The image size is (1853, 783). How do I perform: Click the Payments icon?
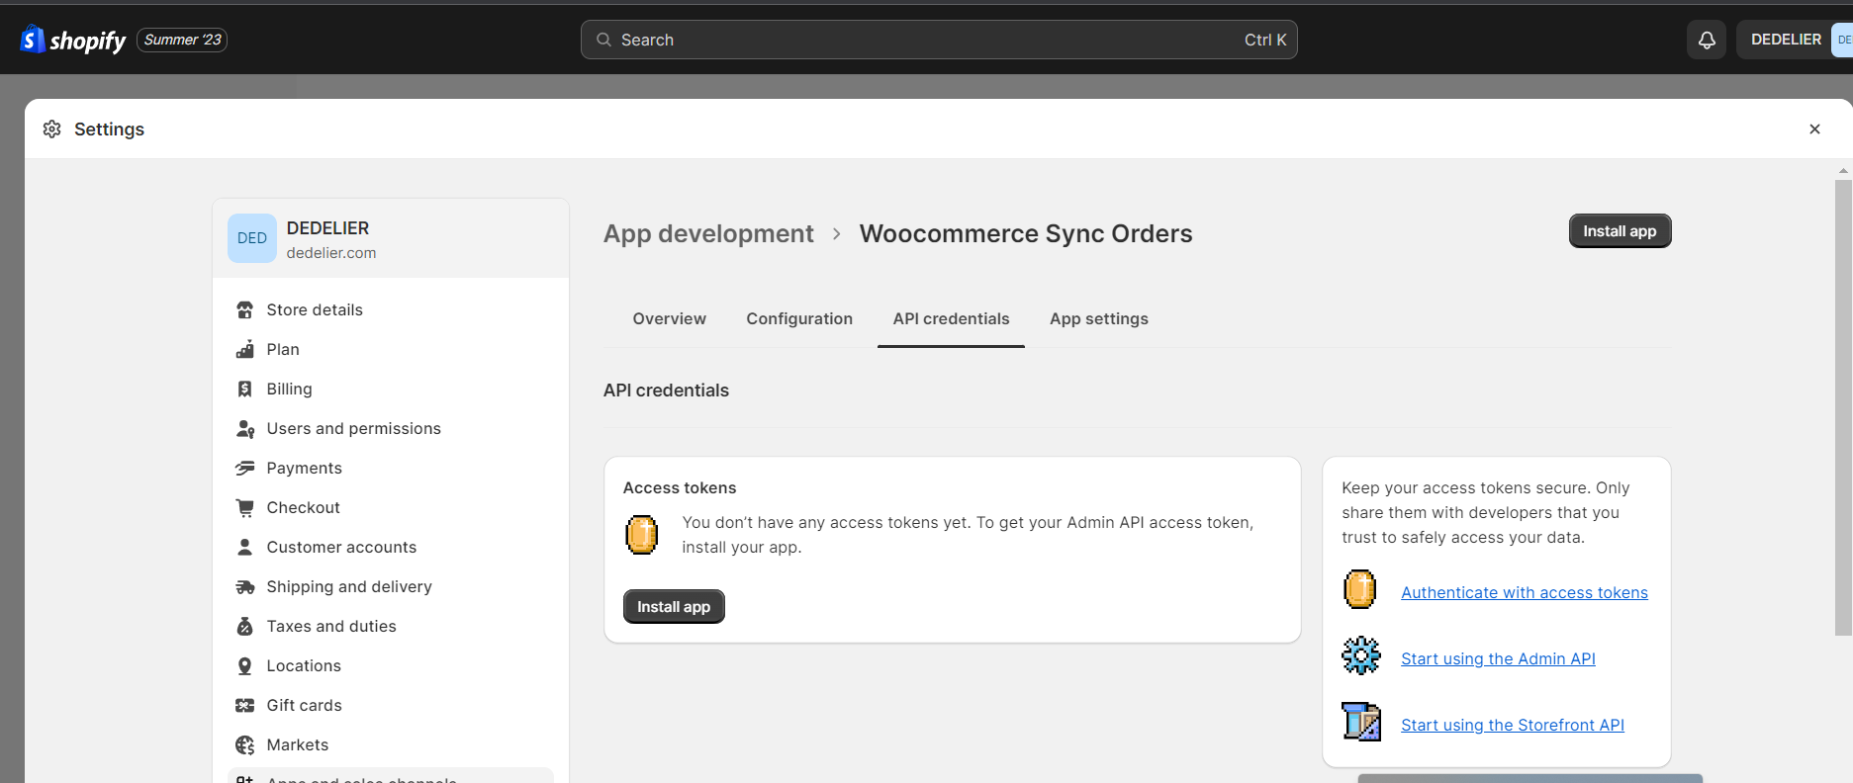[x=245, y=469]
